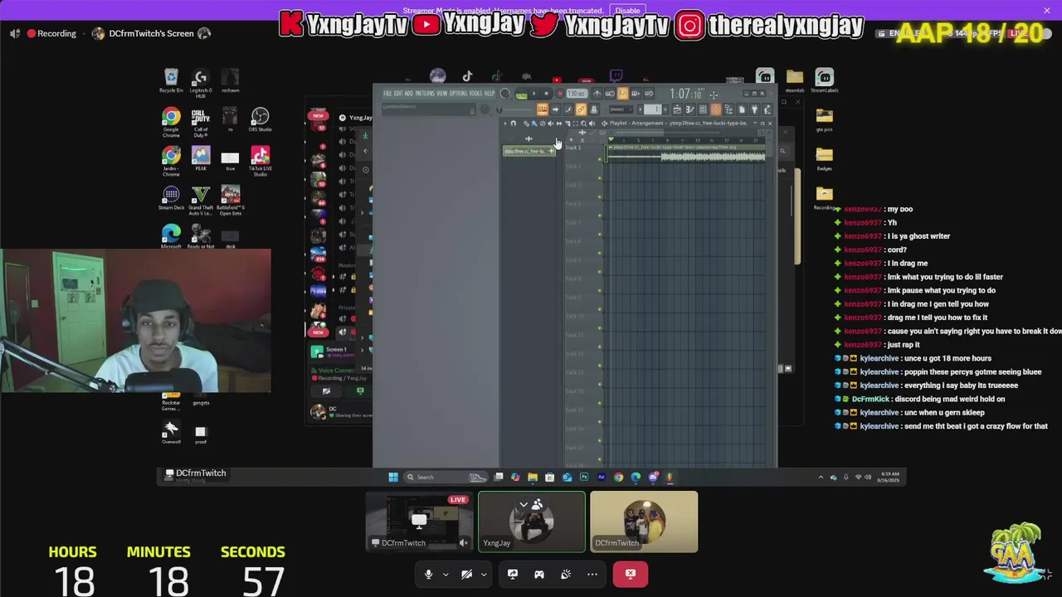Open the soundboard icon in call controls
This screenshot has height=597, width=1062.
566,574
